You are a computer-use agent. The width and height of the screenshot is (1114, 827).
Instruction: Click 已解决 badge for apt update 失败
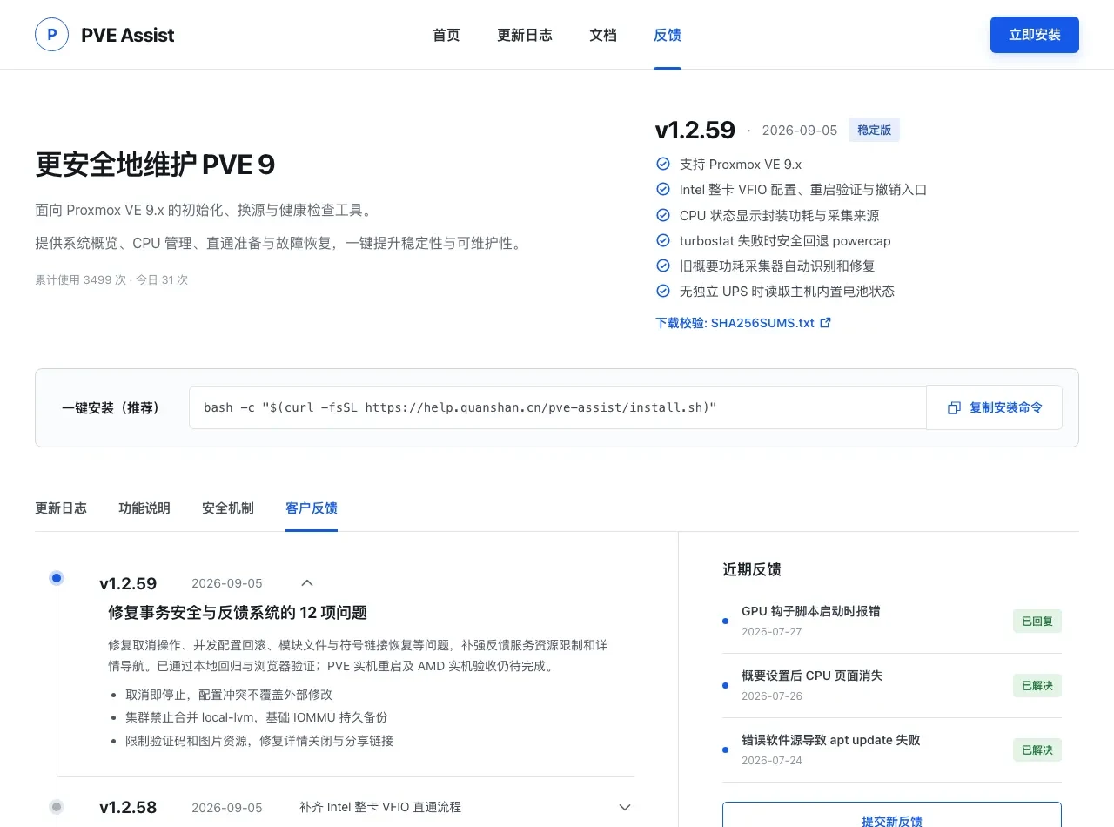tap(1037, 750)
